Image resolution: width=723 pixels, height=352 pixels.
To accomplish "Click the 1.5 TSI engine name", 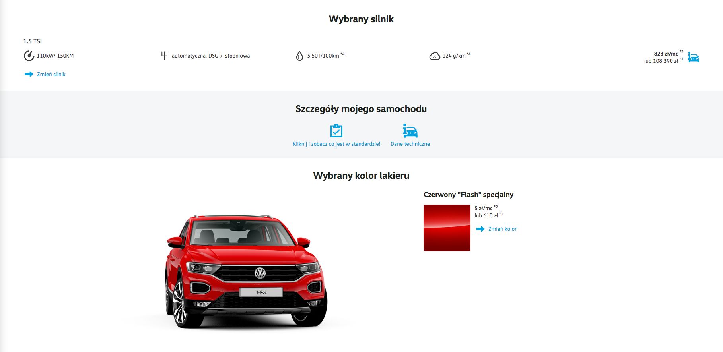I will click(x=33, y=41).
